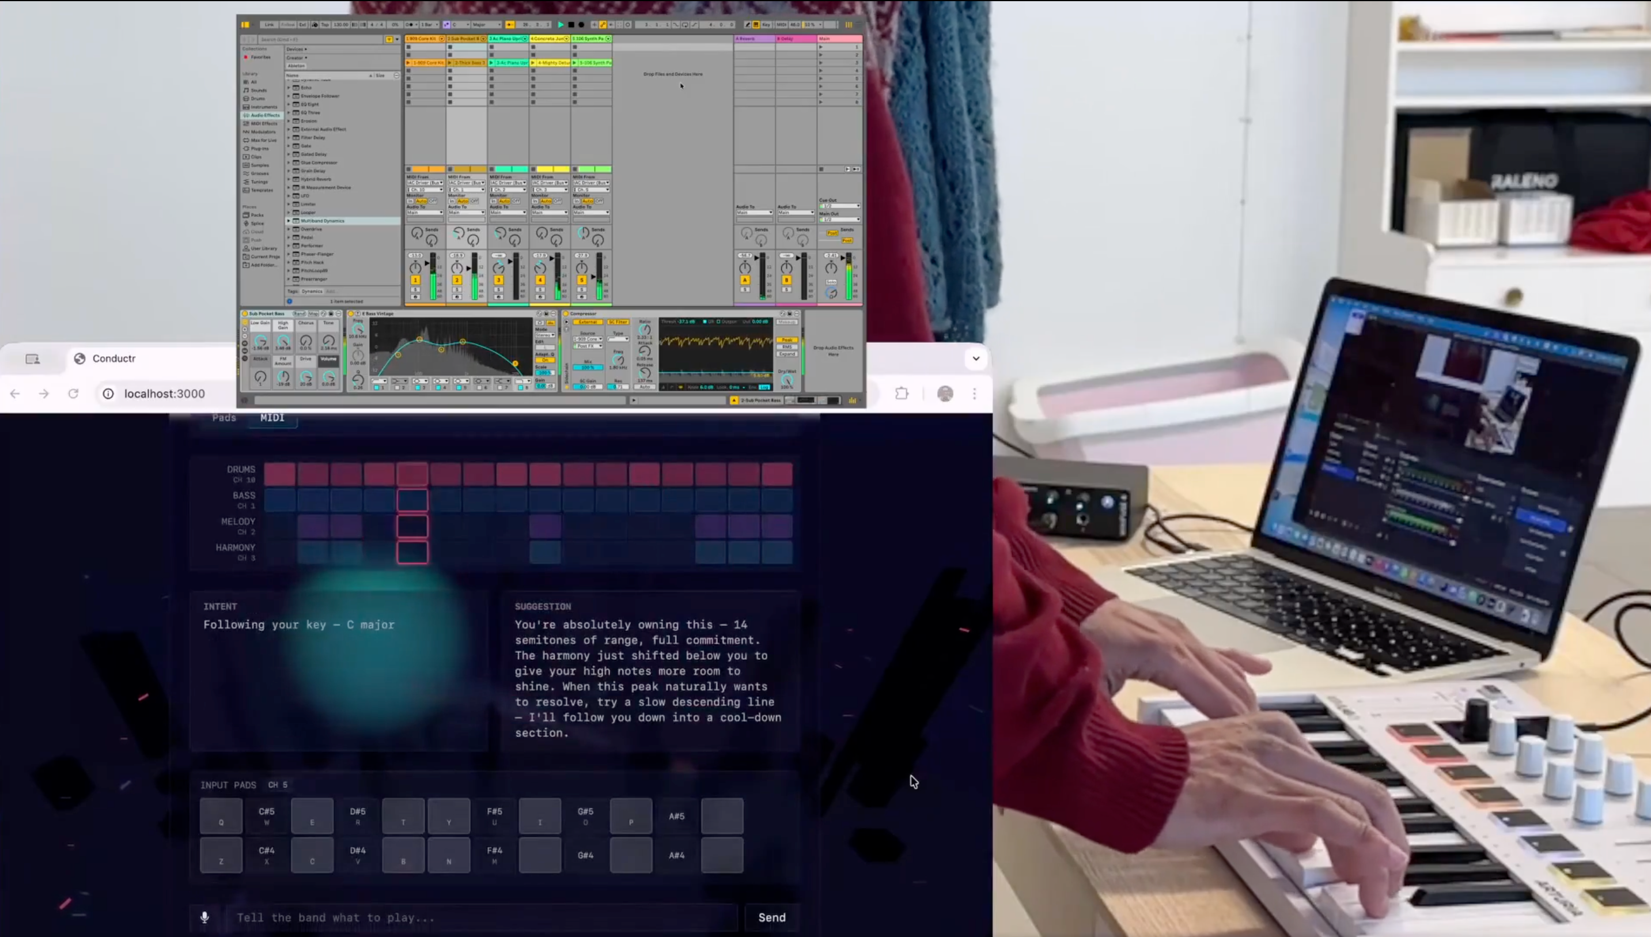This screenshot has height=937, width=1651.
Task: Toggle track 1 activator button
Action: coord(415,280)
